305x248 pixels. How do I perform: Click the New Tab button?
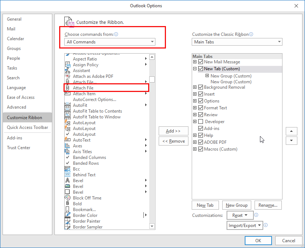(x=205, y=205)
